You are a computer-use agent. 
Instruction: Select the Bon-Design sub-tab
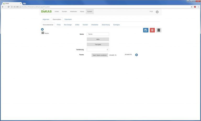click(x=68, y=25)
